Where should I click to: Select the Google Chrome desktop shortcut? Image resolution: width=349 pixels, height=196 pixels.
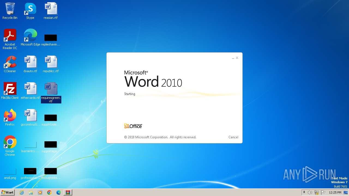click(10, 146)
